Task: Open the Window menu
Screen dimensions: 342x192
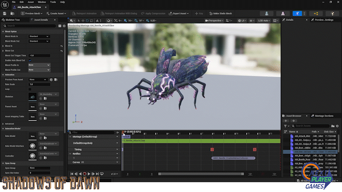Action: coord(41,2)
